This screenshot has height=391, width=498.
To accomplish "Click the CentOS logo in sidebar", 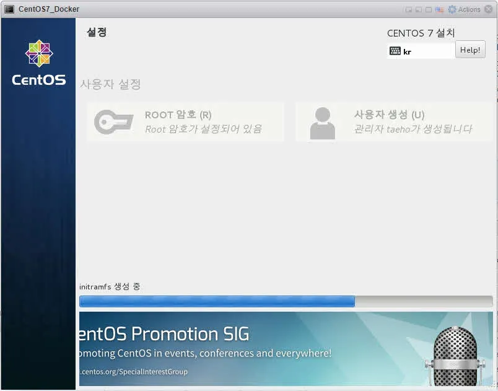I will pyautogui.click(x=38, y=63).
